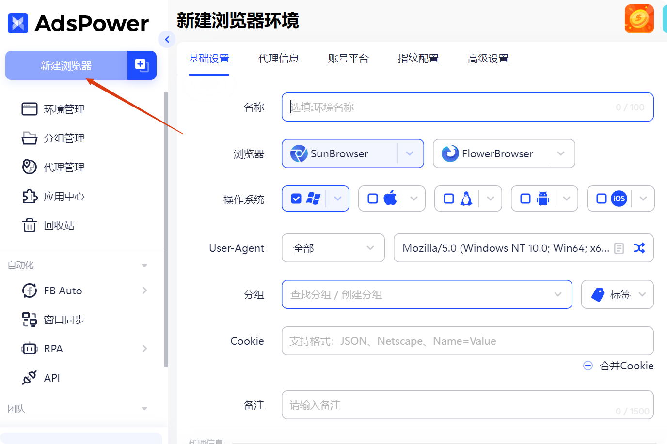Switch to the 高级设置 tab
Viewport: 667px width, 444px height.
click(x=488, y=59)
